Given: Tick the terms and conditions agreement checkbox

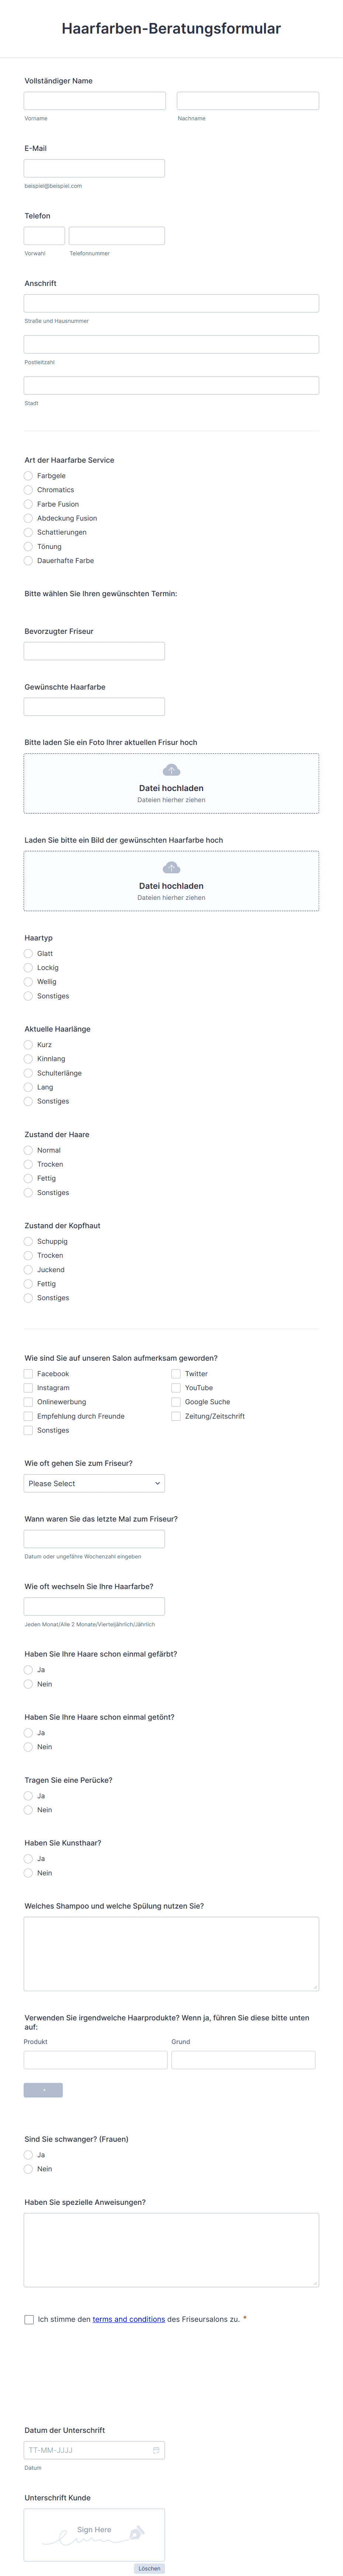Looking at the screenshot, I should 29,2319.
